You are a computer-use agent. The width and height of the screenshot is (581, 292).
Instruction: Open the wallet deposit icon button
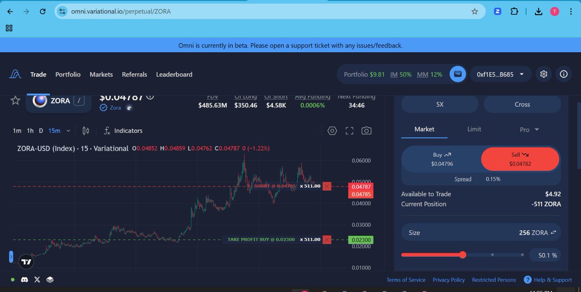coord(458,74)
